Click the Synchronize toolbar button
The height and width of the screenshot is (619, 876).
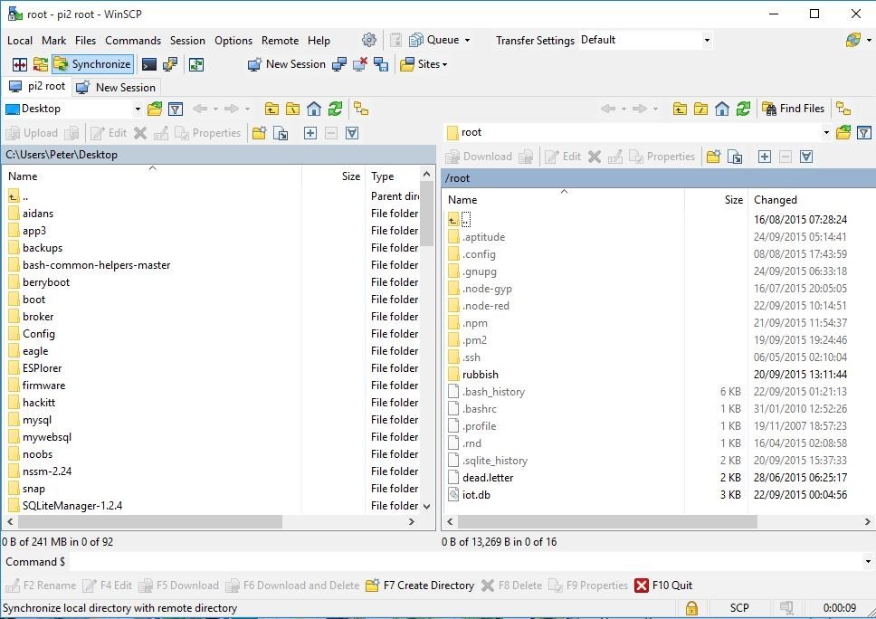(92, 64)
